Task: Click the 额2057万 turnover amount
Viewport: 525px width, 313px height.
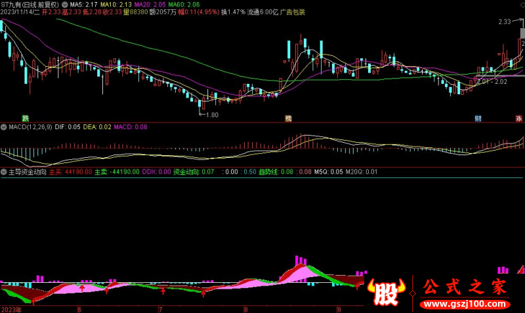Action: (163, 12)
